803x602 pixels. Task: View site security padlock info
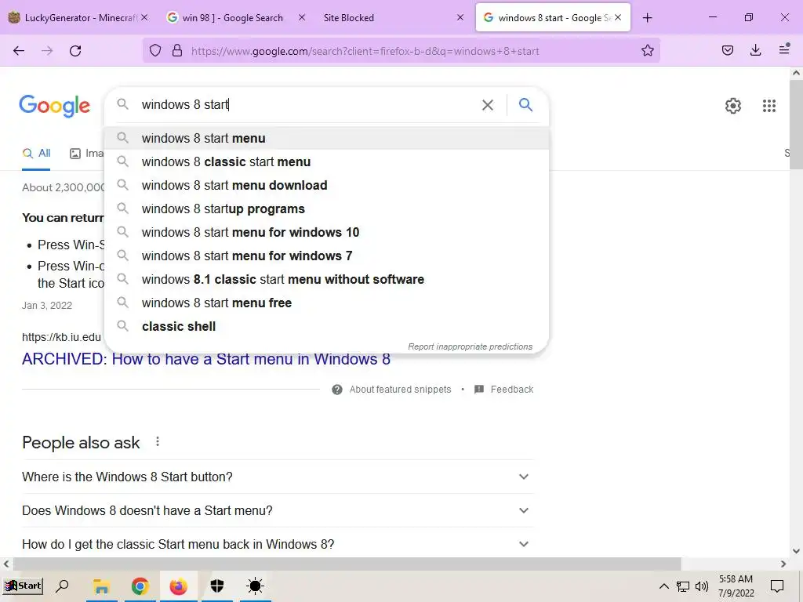point(177,50)
